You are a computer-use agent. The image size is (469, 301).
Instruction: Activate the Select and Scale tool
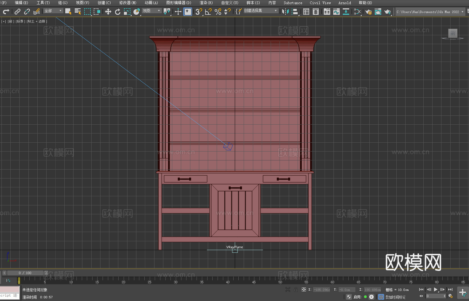pyautogui.click(x=127, y=12)
